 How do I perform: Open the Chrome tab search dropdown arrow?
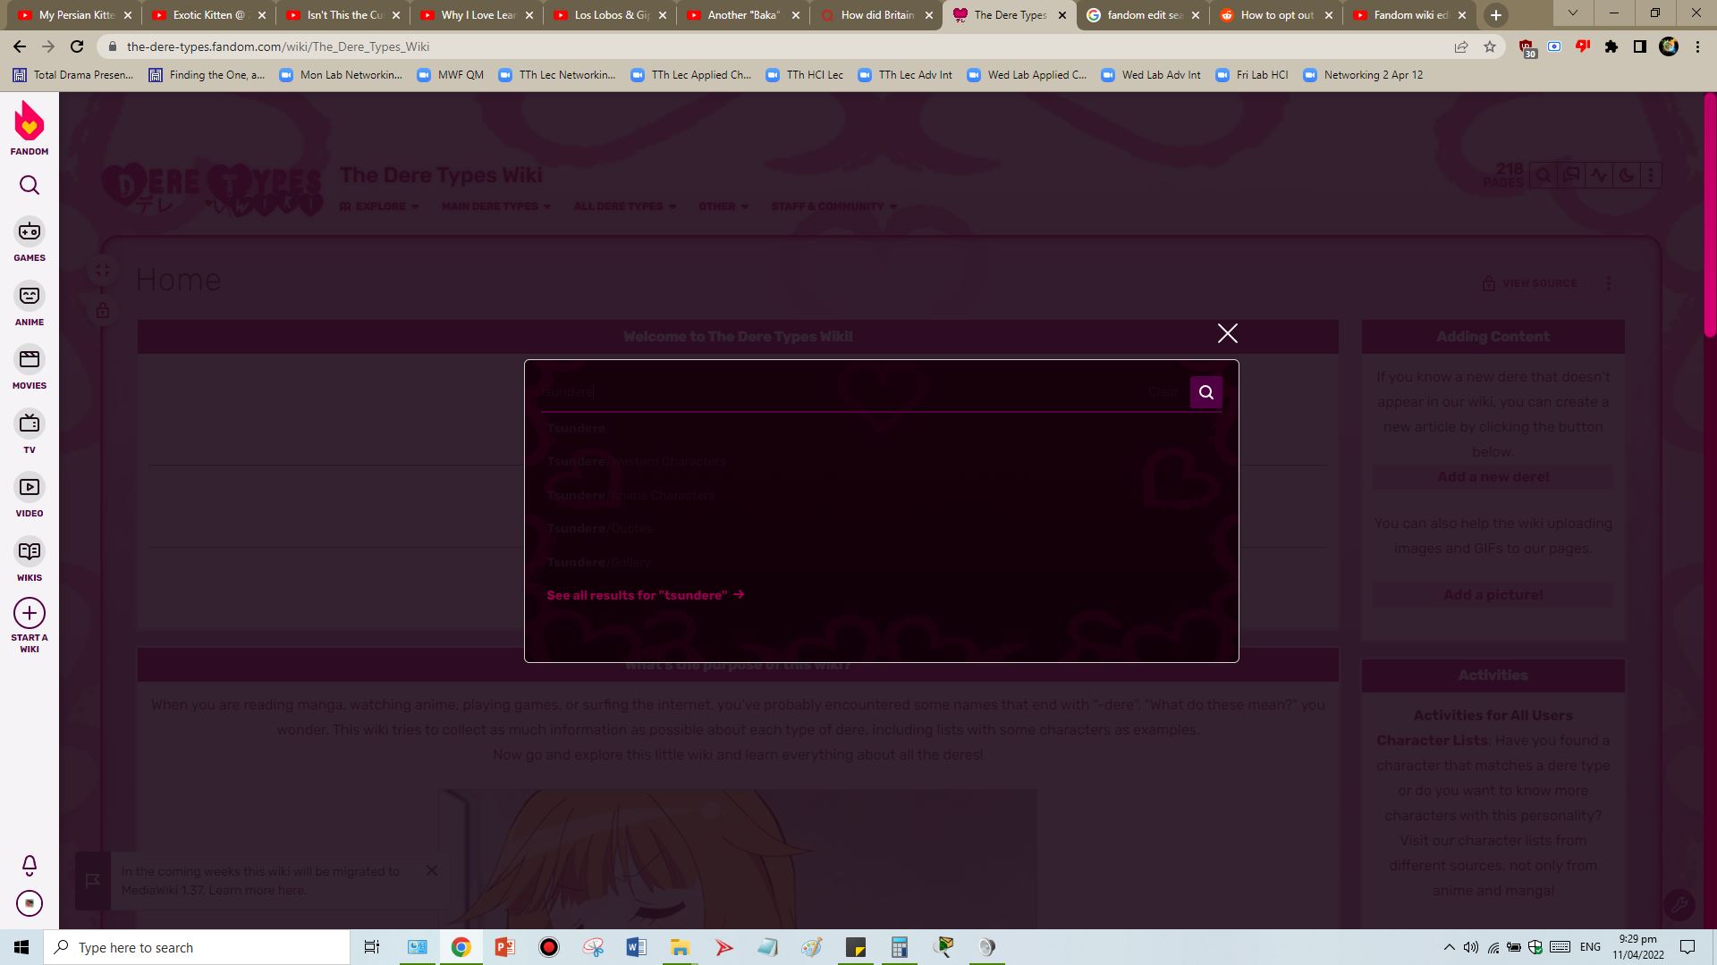[1572, 13]
